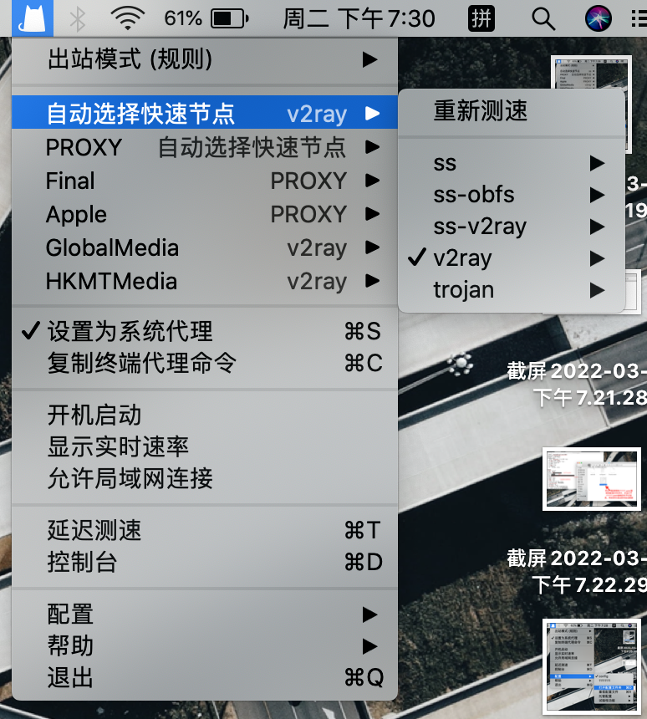The height and width of the screenshot is (719, 647).
Task: Click the Bluetooth icon in menu bar
Action: 78,18
